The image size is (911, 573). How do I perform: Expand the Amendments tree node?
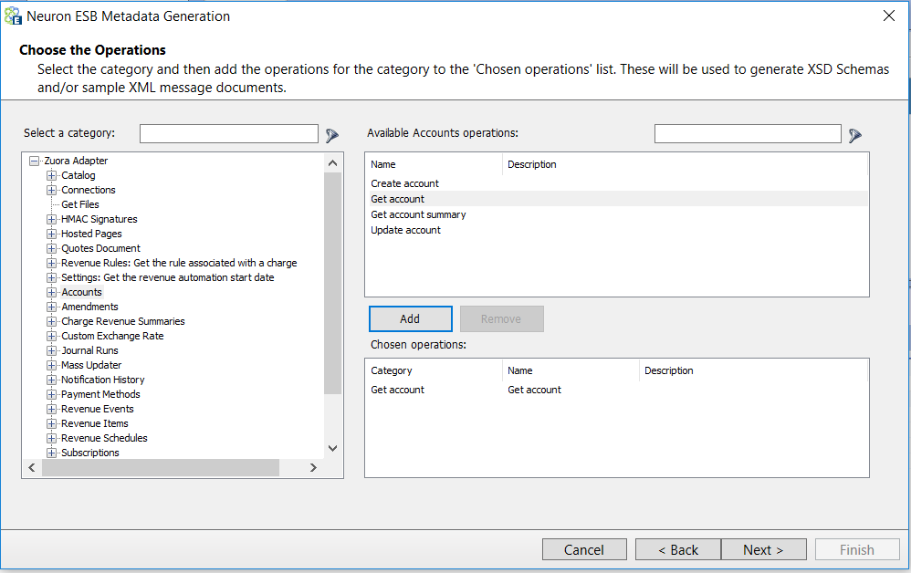pyautogui.click(x=52, y=307)
